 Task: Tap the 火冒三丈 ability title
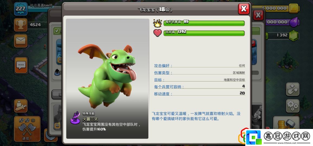[x=90, y=119]
